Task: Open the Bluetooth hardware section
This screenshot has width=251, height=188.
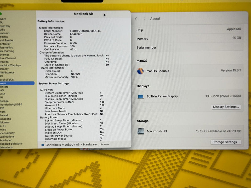Action: 5,33
